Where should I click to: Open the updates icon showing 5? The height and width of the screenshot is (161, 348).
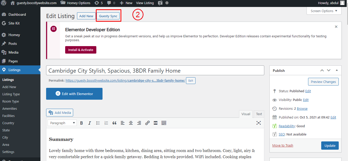pos(99,3)
